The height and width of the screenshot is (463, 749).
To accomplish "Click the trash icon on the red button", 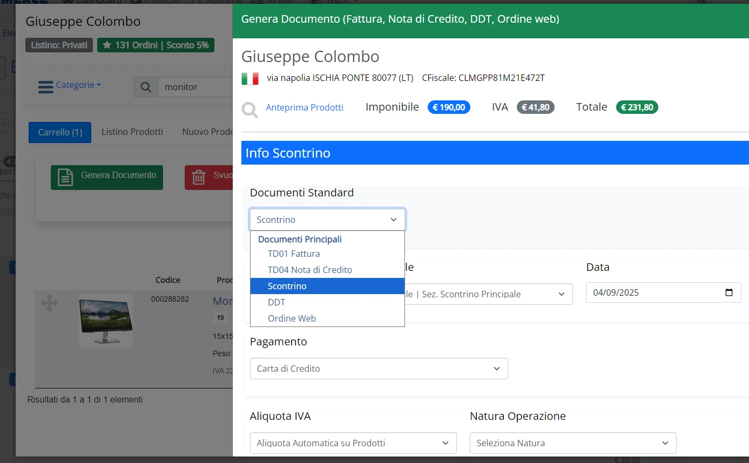I will [199, 177].
